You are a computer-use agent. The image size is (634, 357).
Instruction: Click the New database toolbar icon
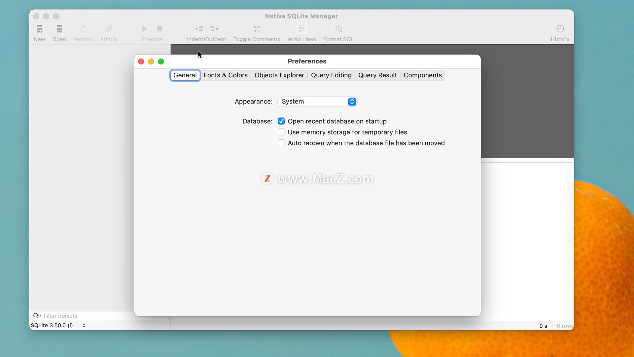[x=40, y=29]
